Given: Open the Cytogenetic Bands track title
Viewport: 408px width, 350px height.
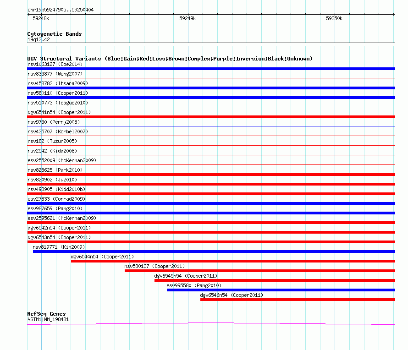Looking at the screenshot, I should 55,34.
